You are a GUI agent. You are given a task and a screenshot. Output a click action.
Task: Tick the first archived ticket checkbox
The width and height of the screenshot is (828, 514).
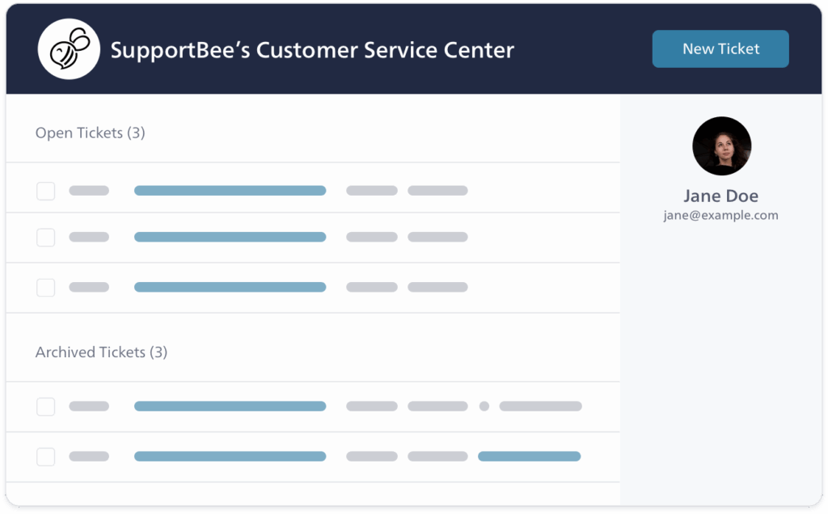click(46, 407)
